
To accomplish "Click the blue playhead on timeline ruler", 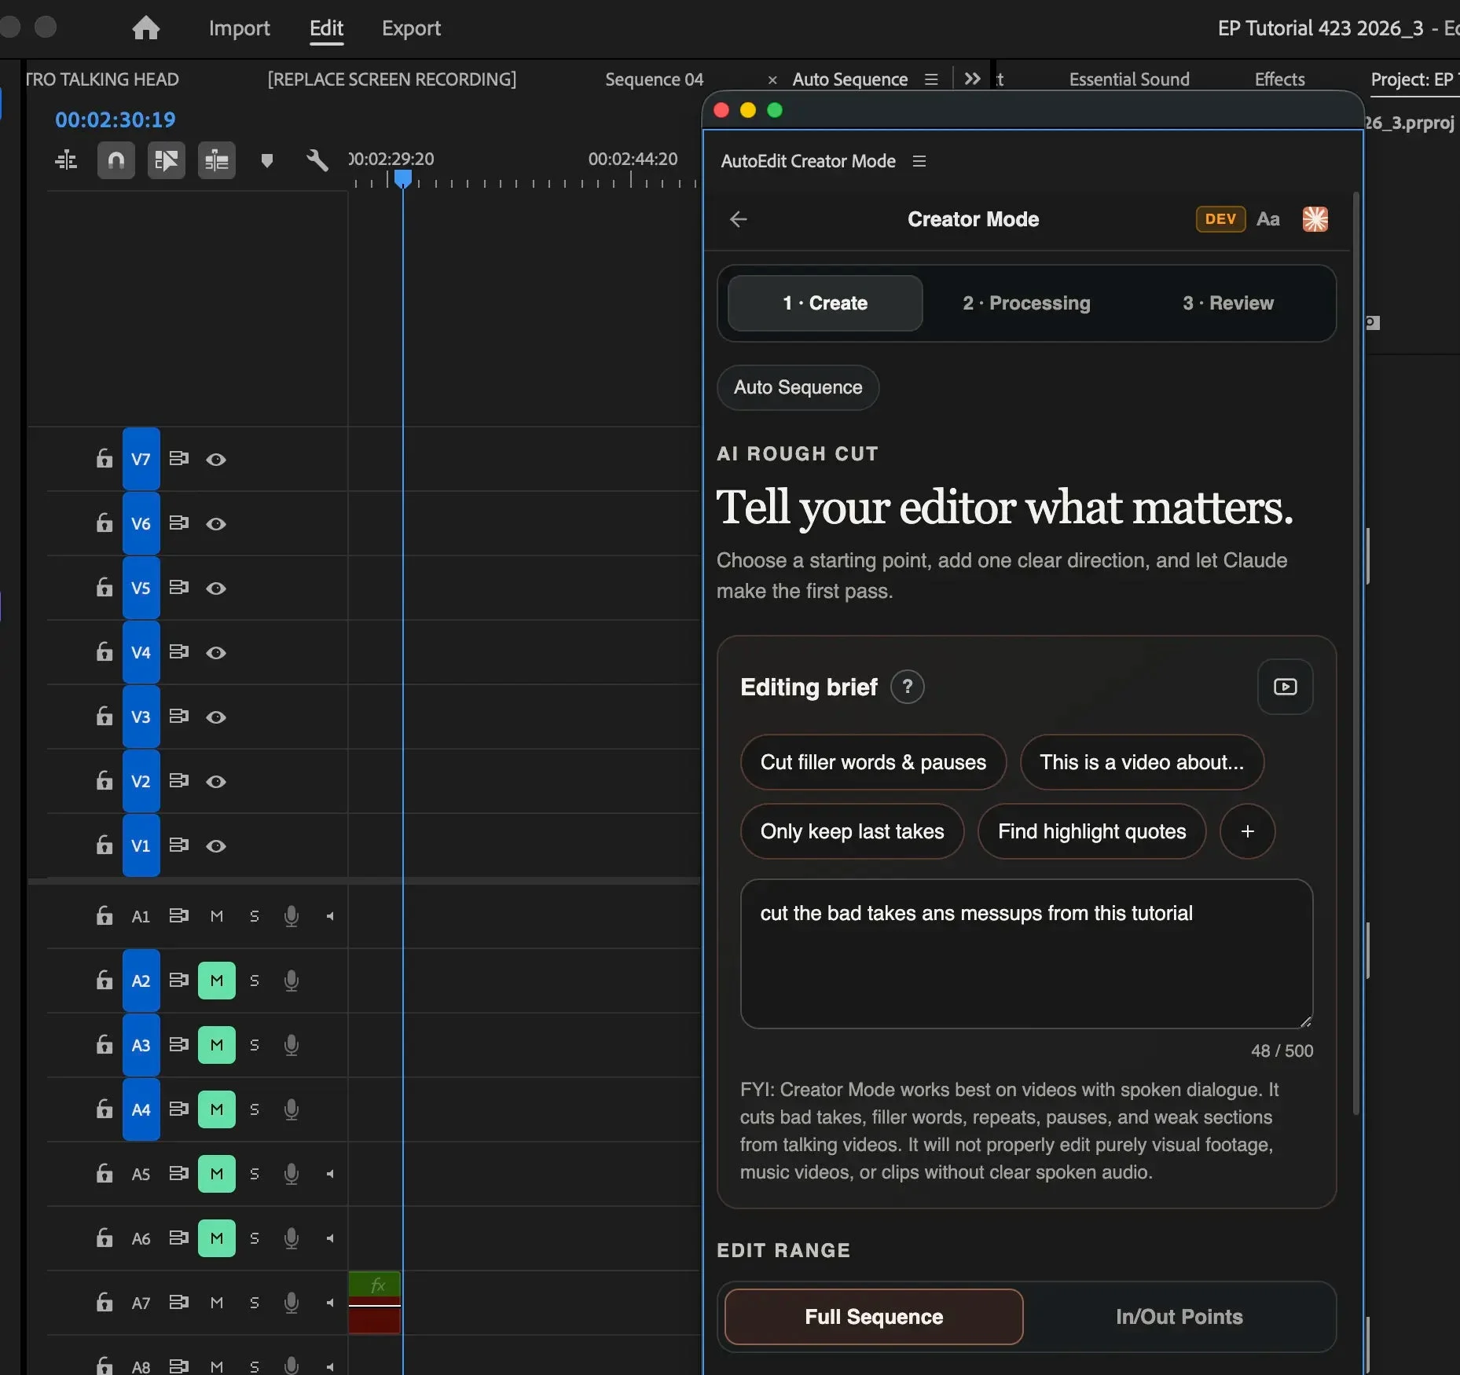I will click(402, 178).
